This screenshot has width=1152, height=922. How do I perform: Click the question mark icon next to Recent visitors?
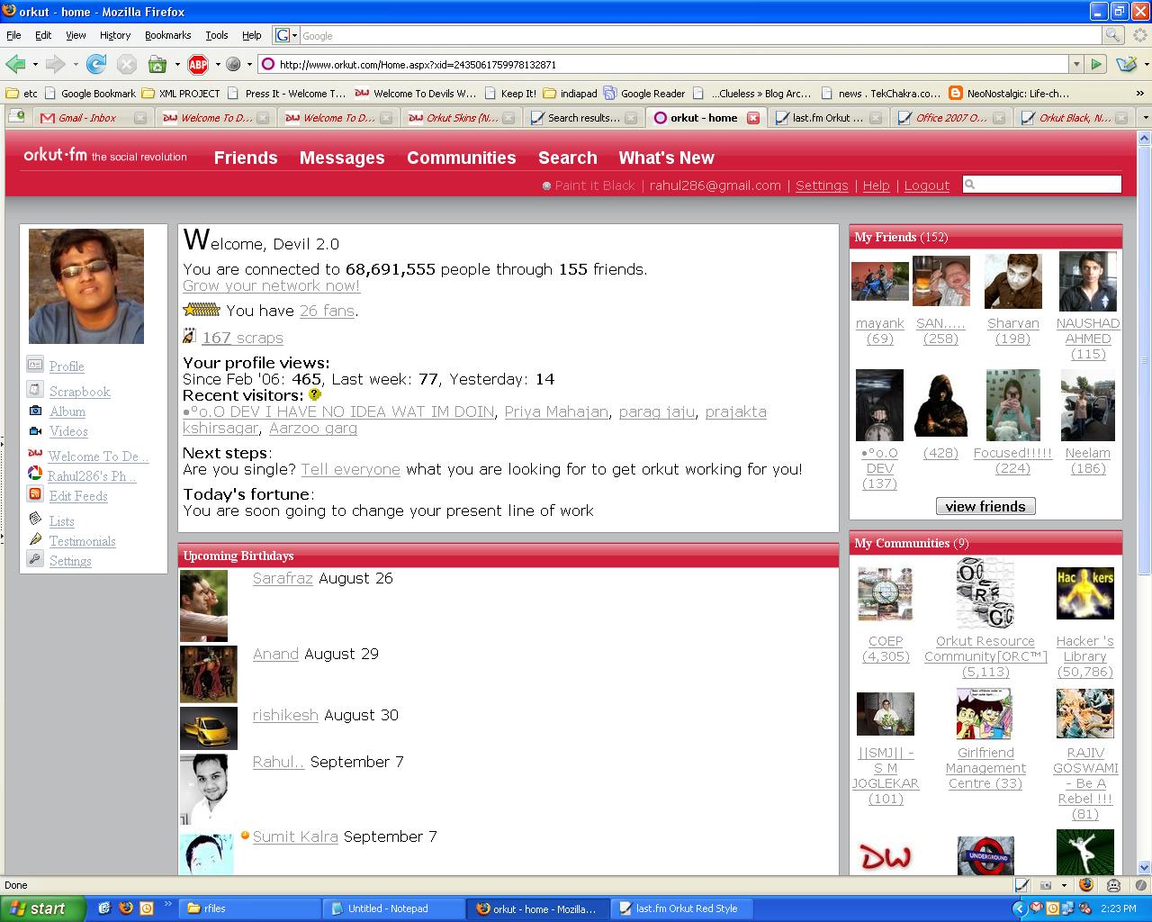314,394
